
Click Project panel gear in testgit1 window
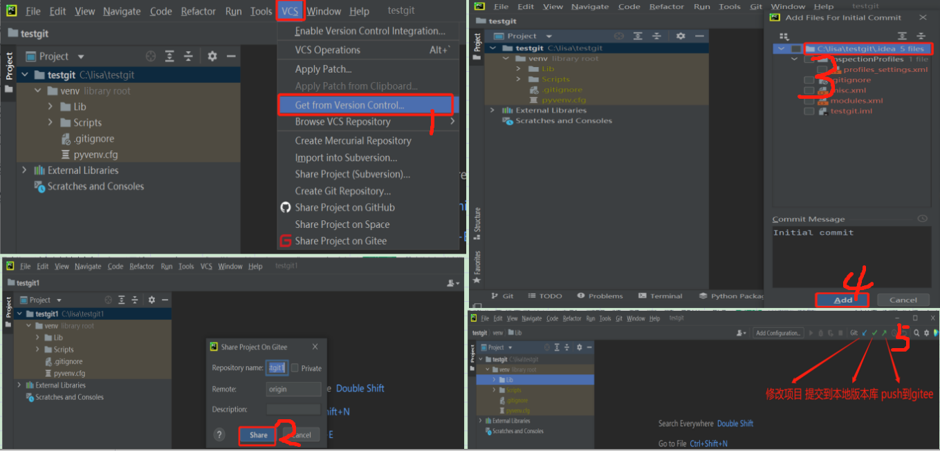(151, 300)
